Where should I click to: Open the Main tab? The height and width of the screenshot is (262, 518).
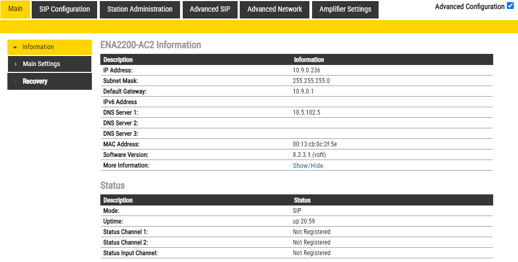tap(15, 9)
